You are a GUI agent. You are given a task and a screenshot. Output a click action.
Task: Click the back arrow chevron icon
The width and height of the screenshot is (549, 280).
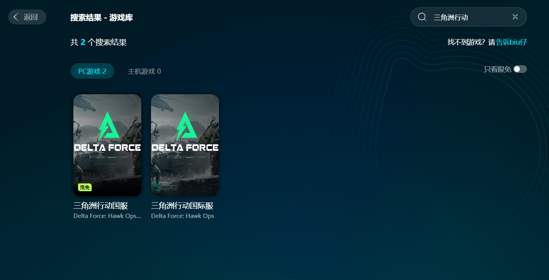coord(16,17)
